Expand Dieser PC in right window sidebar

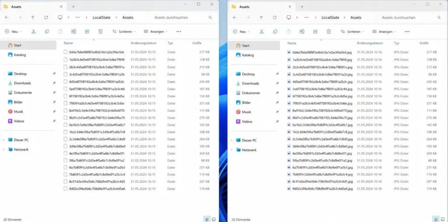click(232, 140)
